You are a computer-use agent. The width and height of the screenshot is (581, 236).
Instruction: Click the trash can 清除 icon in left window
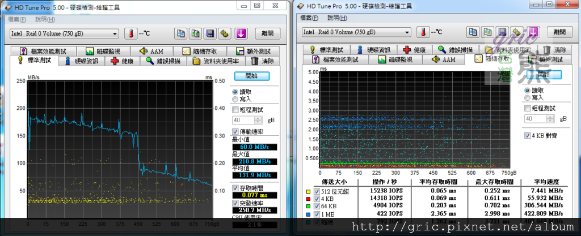pyautogui.click(x=255, y=61)
